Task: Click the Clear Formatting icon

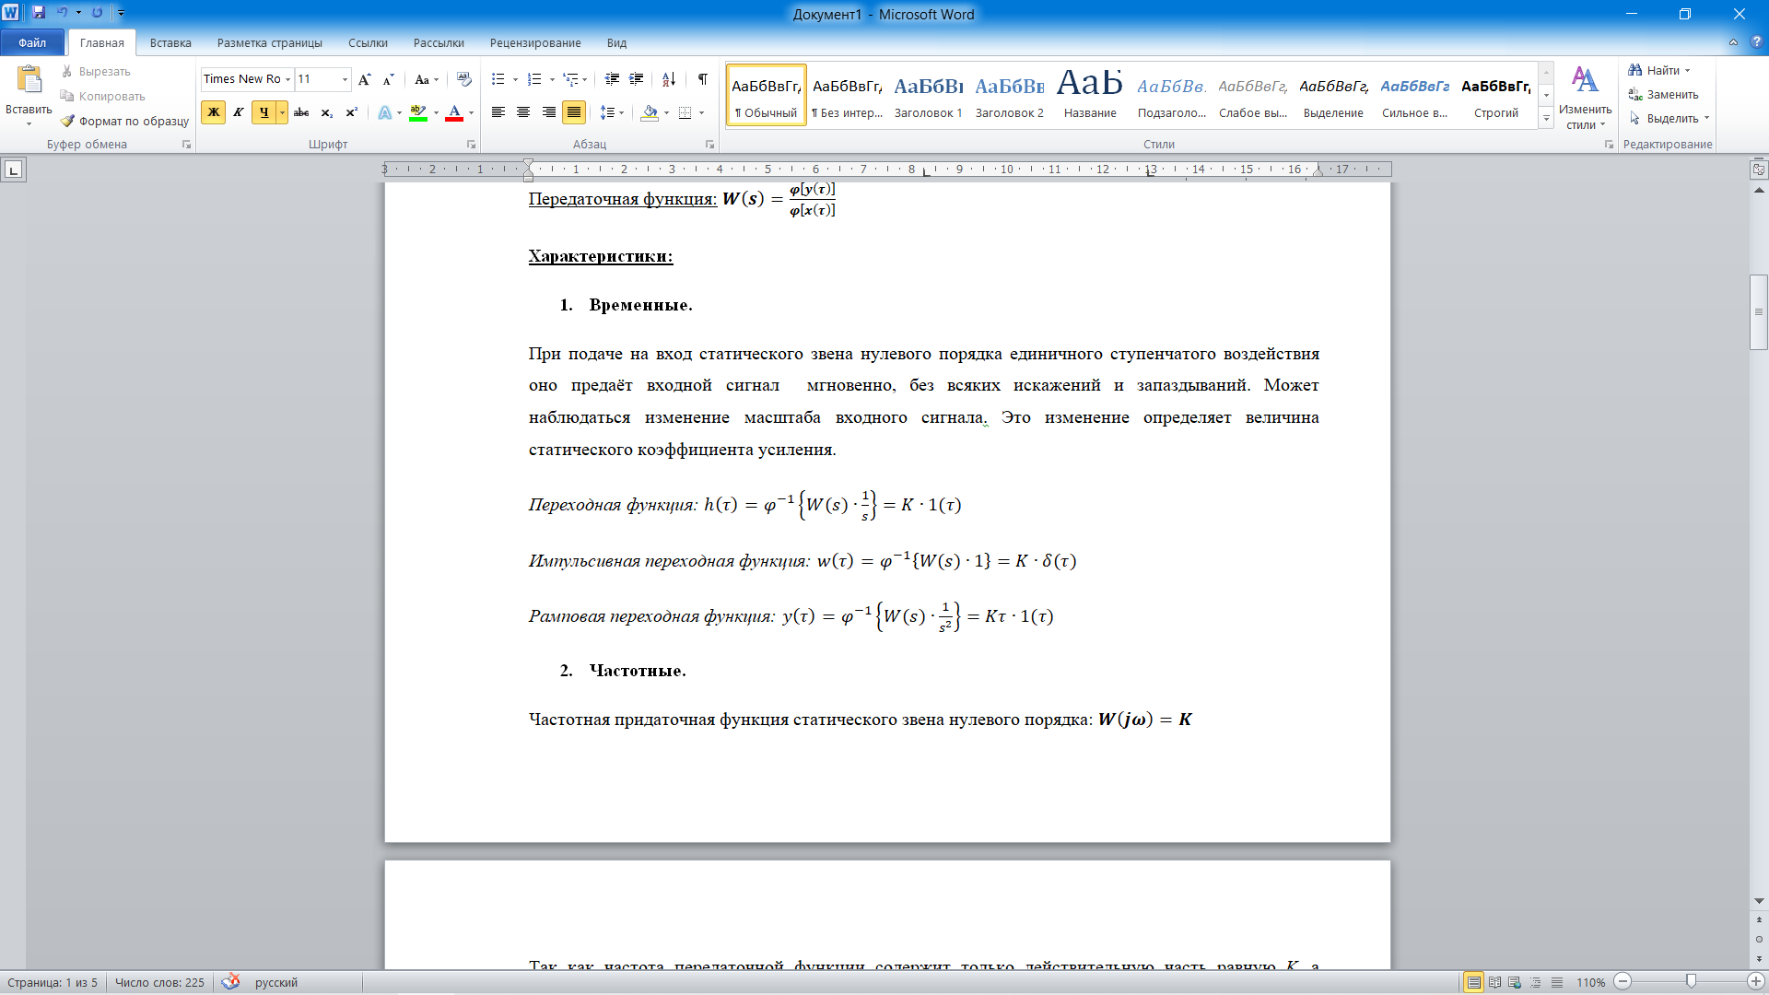Action: click(x=463, y=79)
